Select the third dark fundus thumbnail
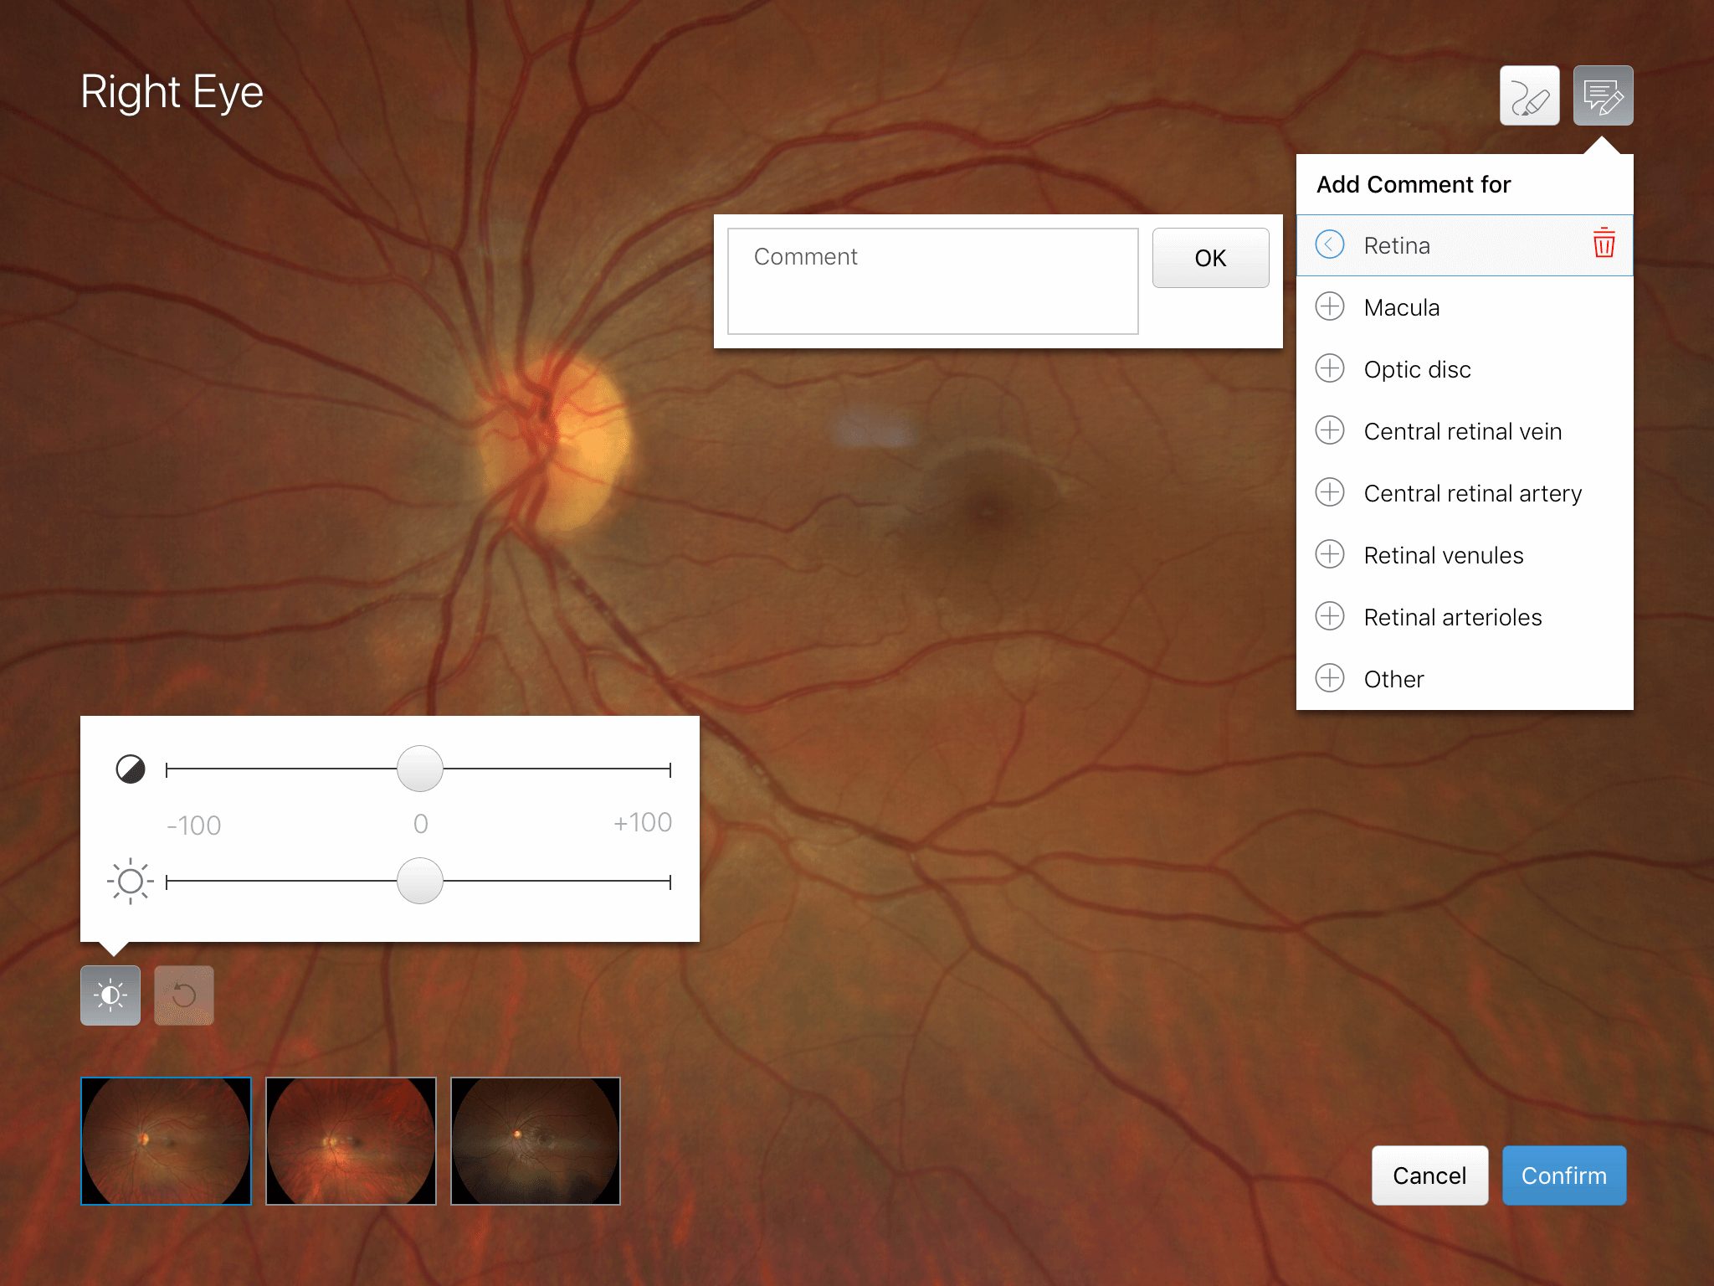The width and height of the screenshot is (1714, 1286). click(x=536, y=1141)
